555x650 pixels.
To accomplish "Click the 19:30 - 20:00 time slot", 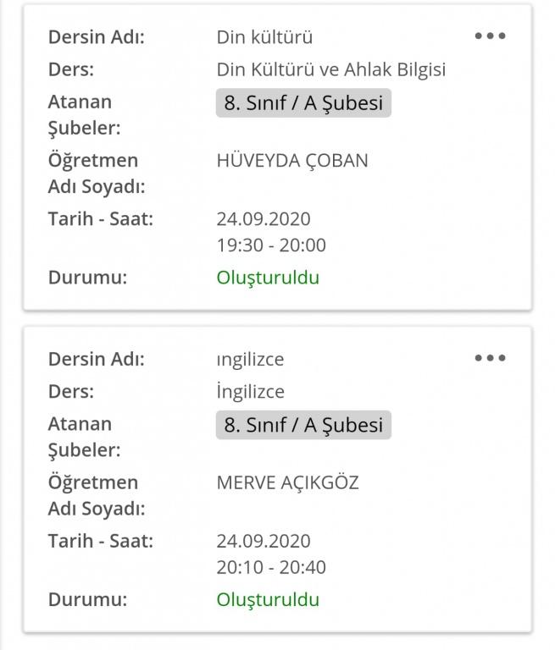I will click(x=271, y=245).
